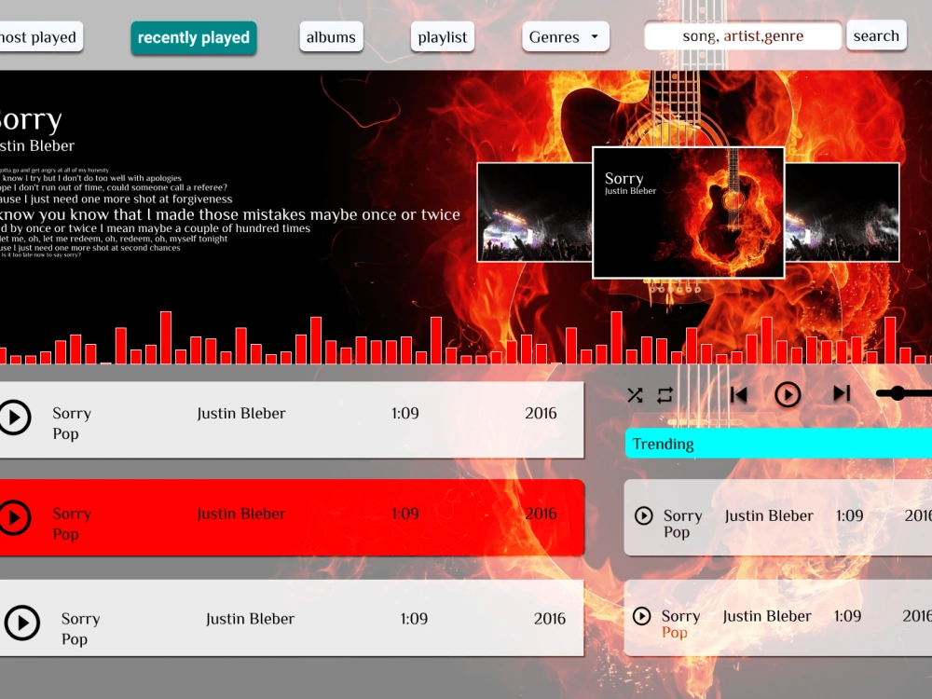Viewport: 932px width, 699px height.
Task: Skip to previous track
Action: click(739, 394)
